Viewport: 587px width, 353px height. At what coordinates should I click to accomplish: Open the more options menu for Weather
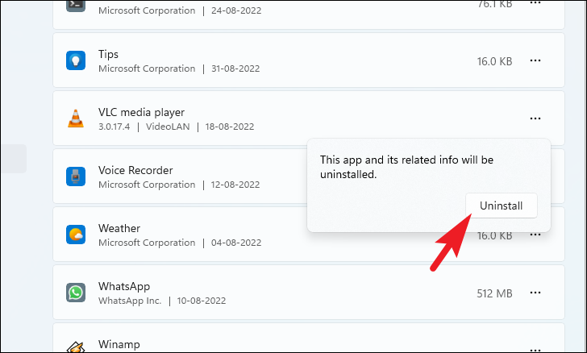tap(535, 235)
